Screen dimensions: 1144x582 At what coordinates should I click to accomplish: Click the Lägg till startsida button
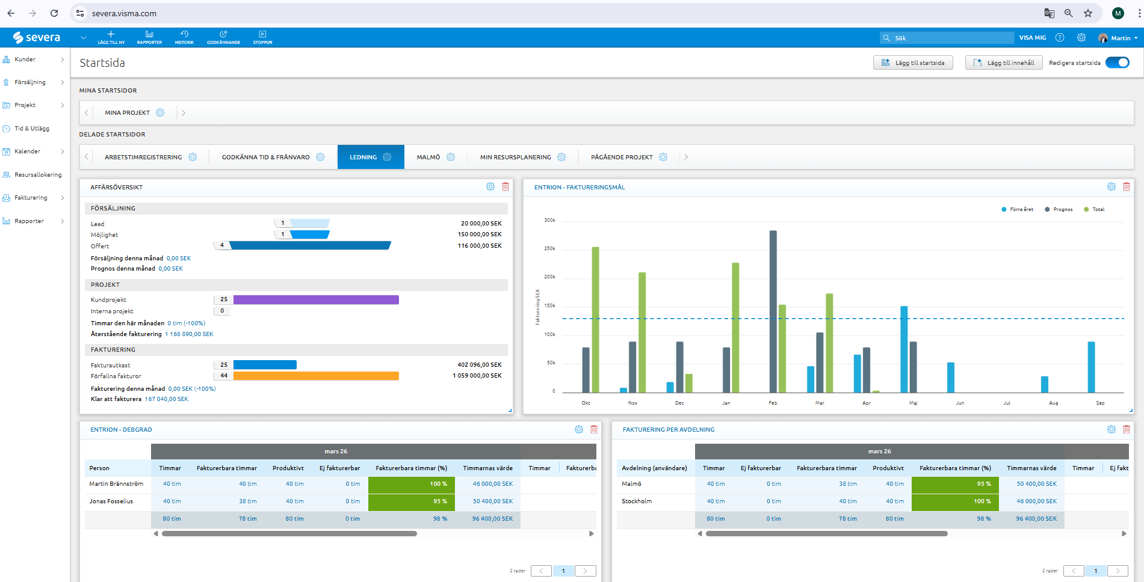[x=913, y=63]
